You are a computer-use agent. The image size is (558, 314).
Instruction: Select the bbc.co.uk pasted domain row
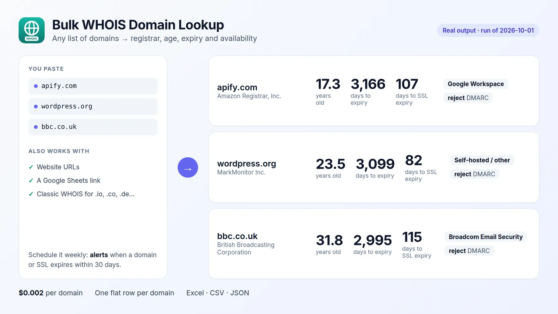(x=93, y=127)
